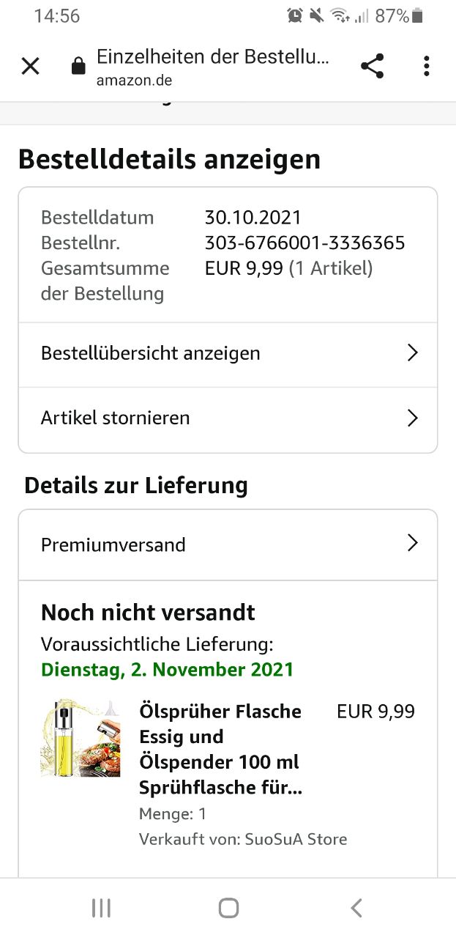
Task: Expand Bestellübersicht anzeigen chevron
Action: point(412,353)
